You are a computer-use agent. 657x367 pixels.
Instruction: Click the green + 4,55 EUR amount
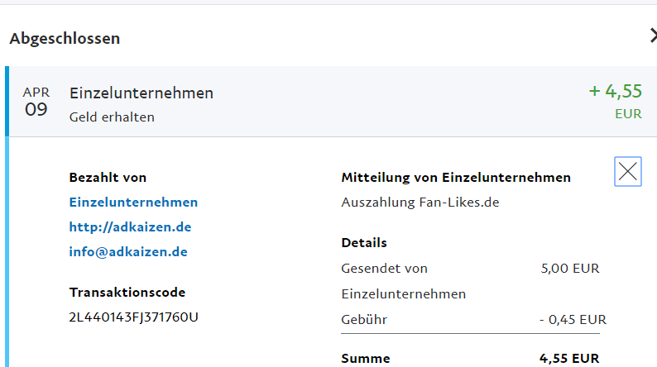coord(616,91)
